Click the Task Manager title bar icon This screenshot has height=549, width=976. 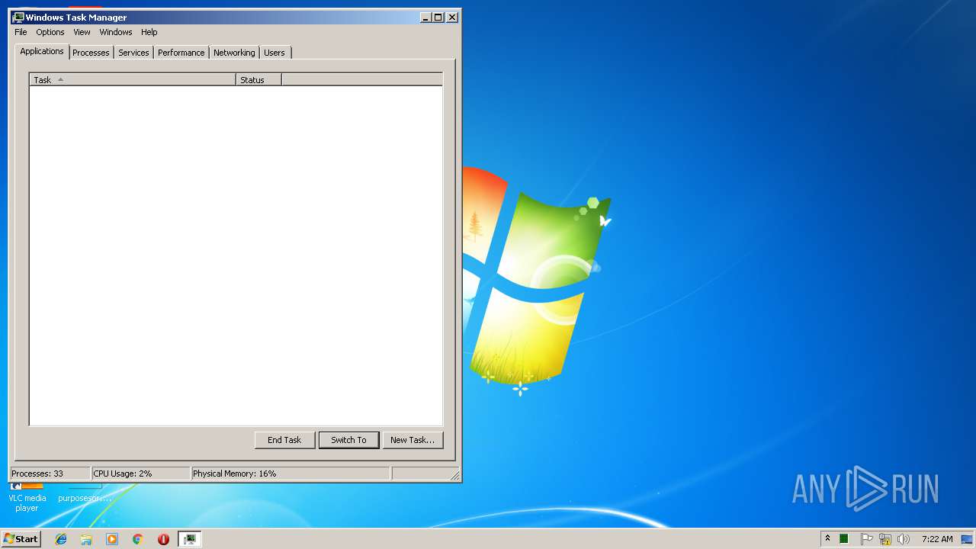[18, 17]
